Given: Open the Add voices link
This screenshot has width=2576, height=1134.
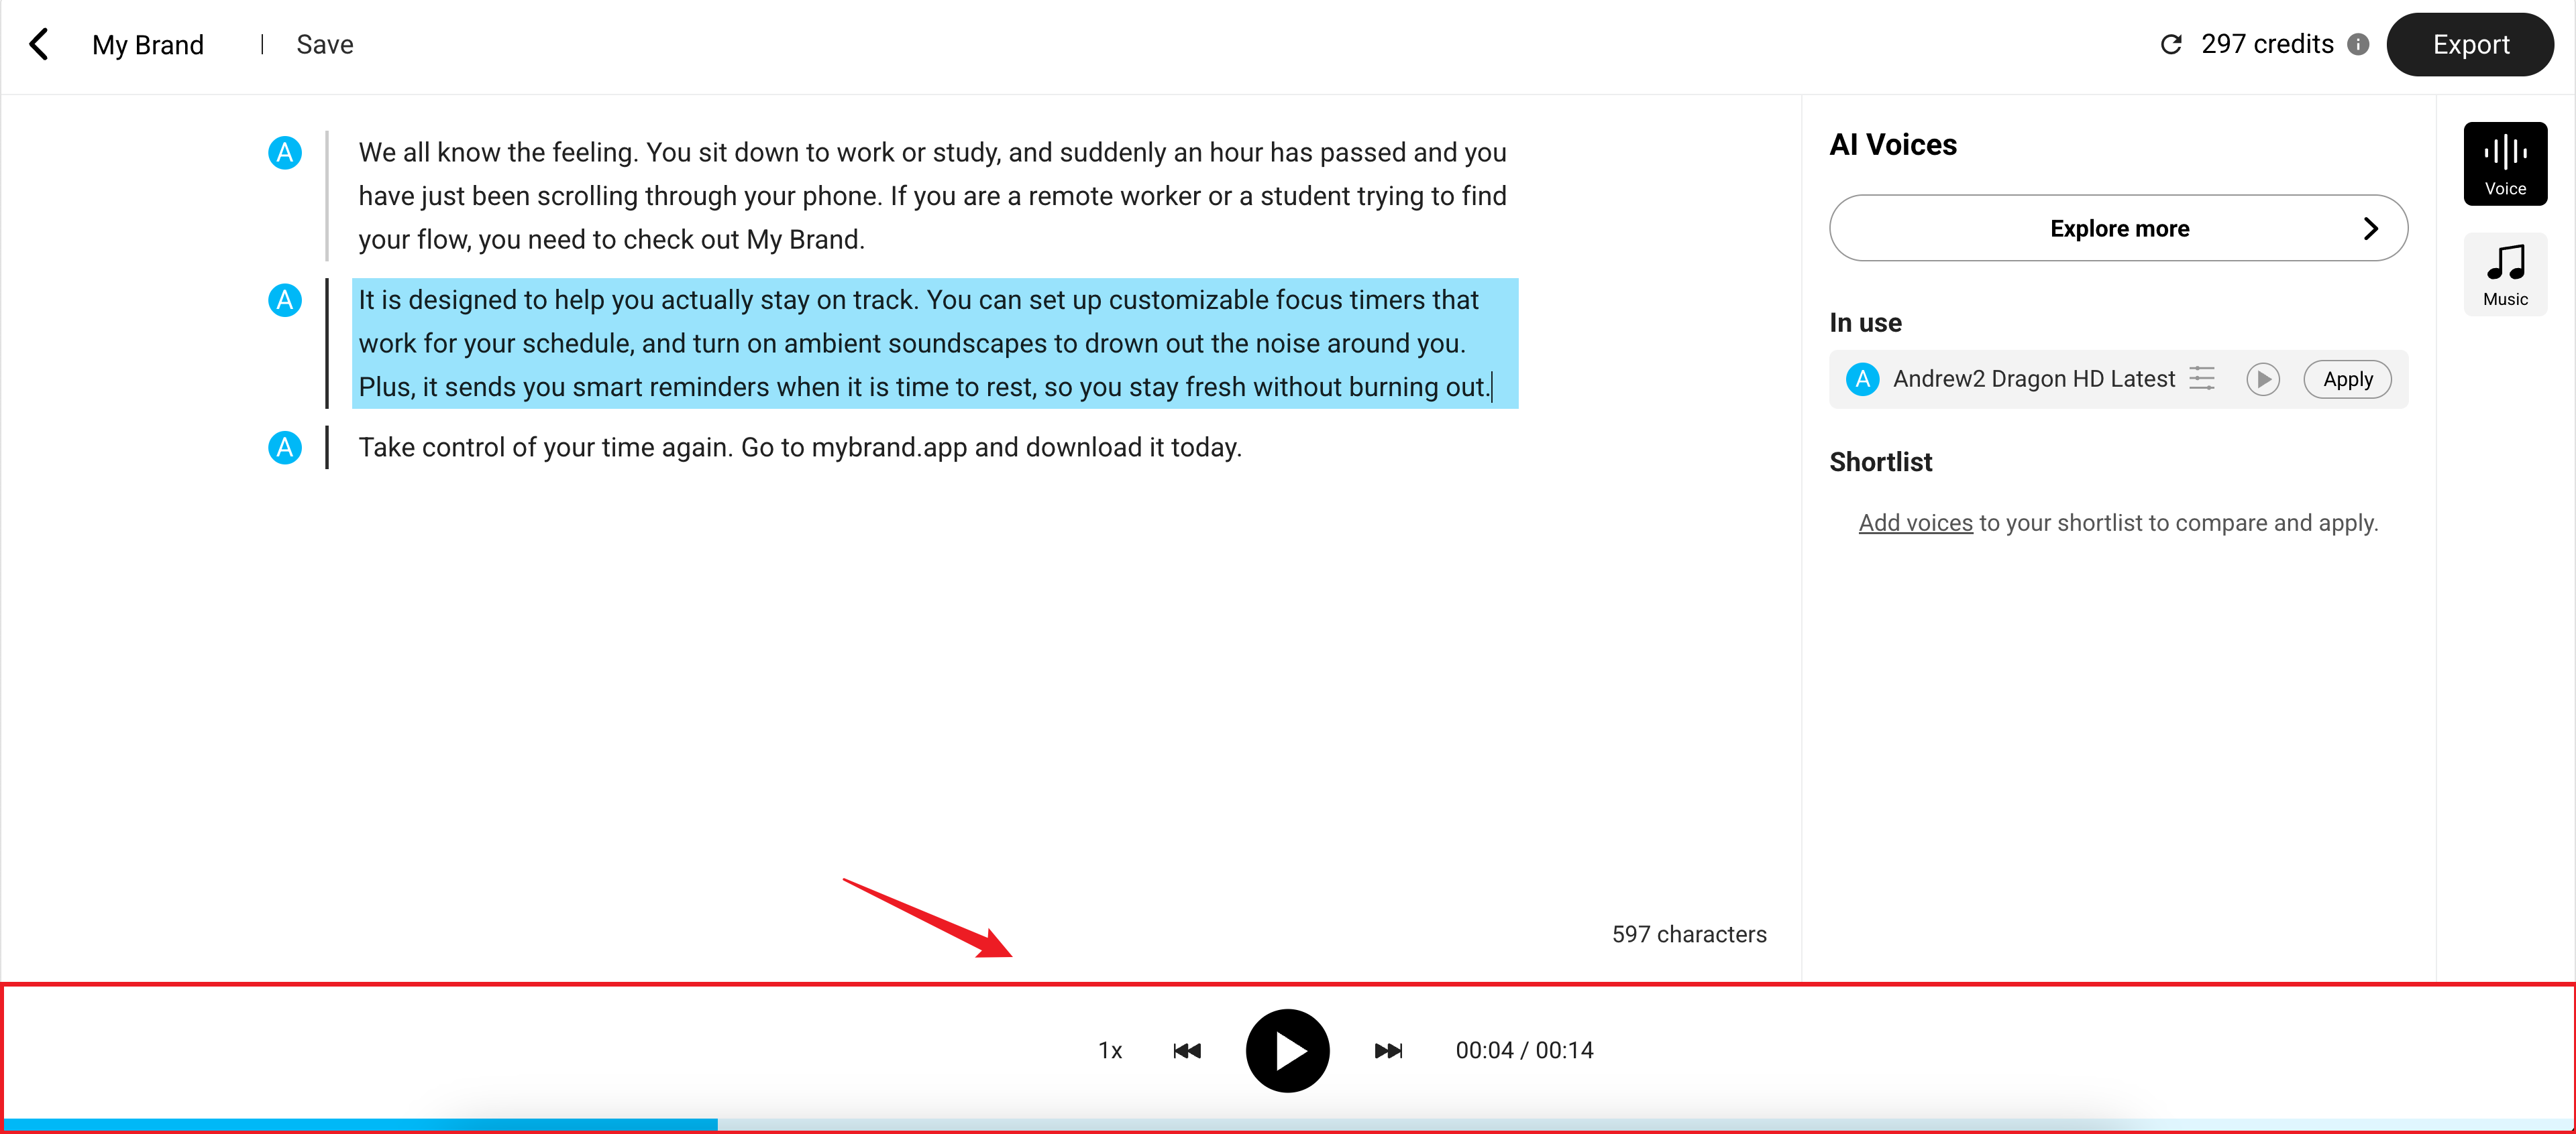Looking at the screenshot, I should (x=1915, y=523).
